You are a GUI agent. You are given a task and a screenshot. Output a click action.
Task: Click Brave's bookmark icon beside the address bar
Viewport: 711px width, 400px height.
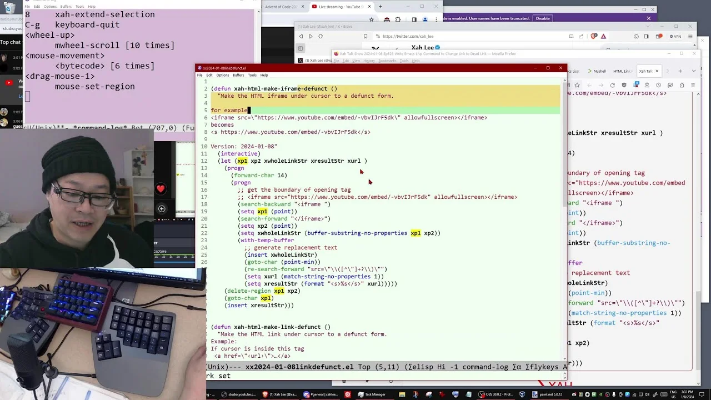(x=365, y=36)
